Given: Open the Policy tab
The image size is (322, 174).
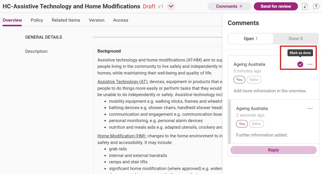Looking at the screenshot, I should pyautogui.click(x=37, y=20).
